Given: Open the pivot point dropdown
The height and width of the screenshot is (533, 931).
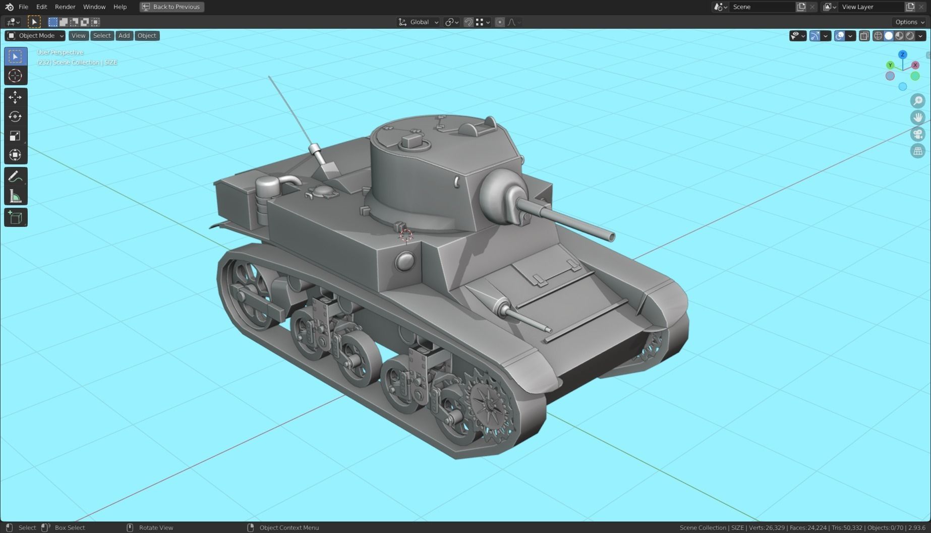Looking at the screenshot, I should point(451,22).
